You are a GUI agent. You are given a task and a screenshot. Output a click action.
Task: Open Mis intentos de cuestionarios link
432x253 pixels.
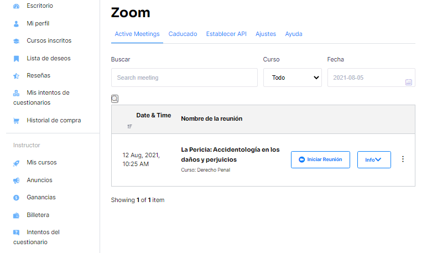41,97
